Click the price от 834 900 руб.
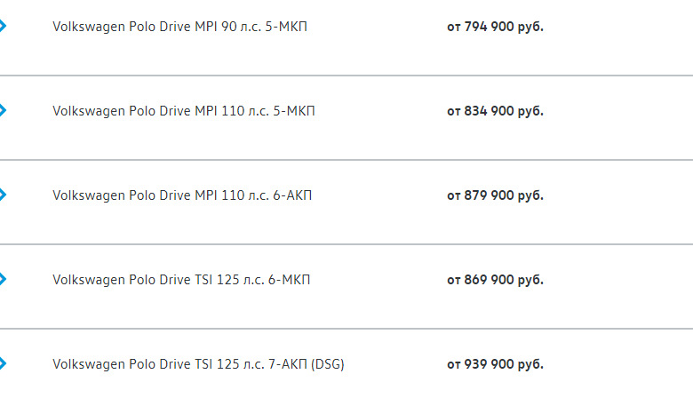Viewport: 693px width, 398px height. point(495,111)
